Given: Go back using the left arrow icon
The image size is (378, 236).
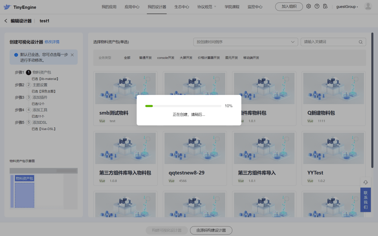Looking at the screenshot, I should (6, 21).
